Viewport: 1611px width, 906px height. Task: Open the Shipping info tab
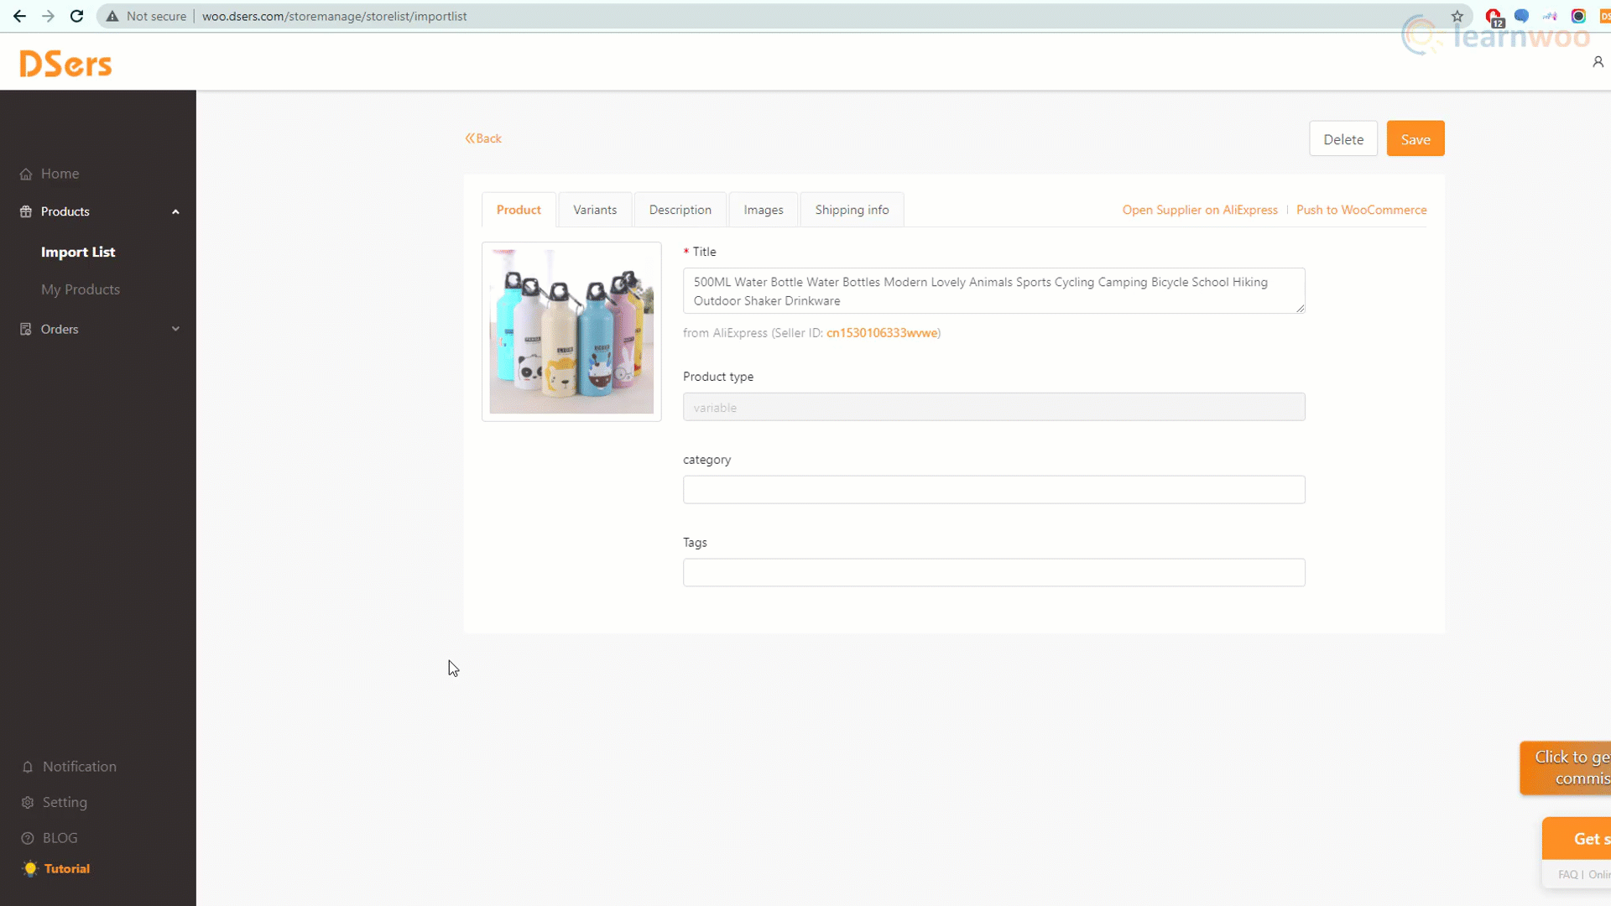(852, 210)
